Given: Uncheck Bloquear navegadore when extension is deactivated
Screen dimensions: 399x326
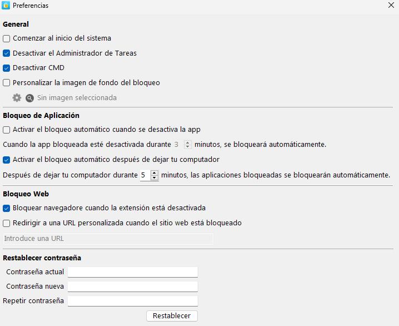Looking at the screenshot, I should [x=7, y=208].
